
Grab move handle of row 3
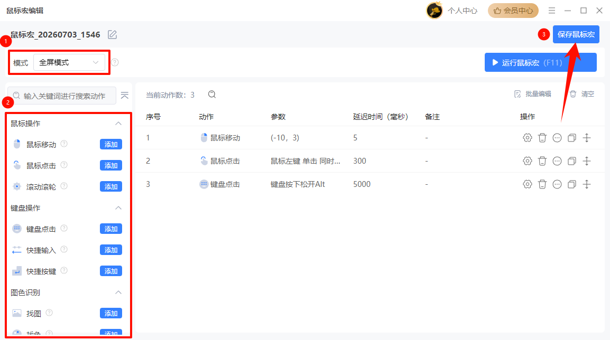[x=587, y=184]
